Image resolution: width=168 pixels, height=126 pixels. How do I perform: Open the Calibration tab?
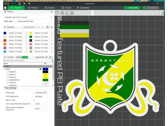83,8
